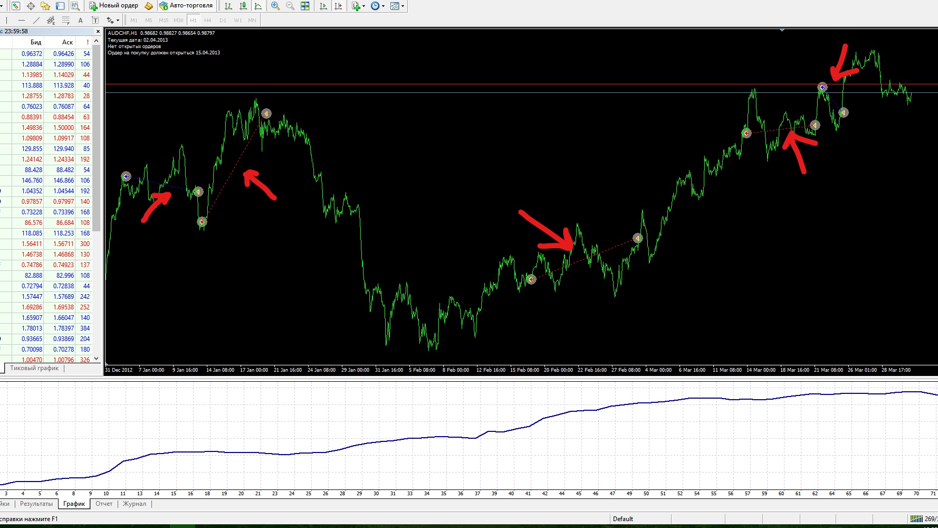Open the Результаты tab
Viewport: 938px width, 528px height.
[36, 504]
